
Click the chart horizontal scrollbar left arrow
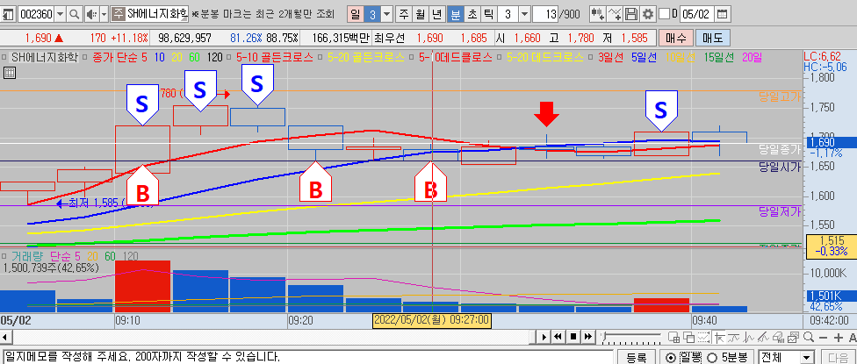point(5,337)
